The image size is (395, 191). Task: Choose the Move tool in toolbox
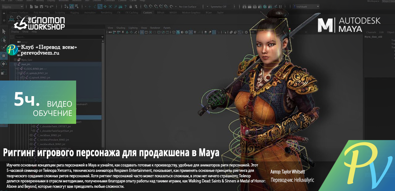[x=4, y=56]
